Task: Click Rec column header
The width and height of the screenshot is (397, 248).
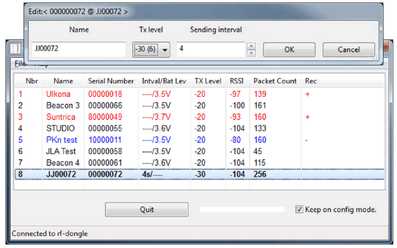Action: 311,81
